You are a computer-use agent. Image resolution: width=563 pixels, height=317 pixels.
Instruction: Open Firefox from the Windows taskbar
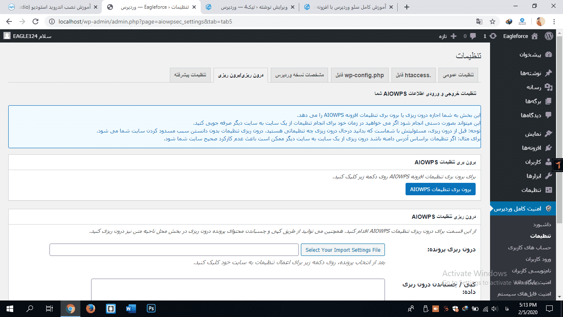click(x=90, y=308)
